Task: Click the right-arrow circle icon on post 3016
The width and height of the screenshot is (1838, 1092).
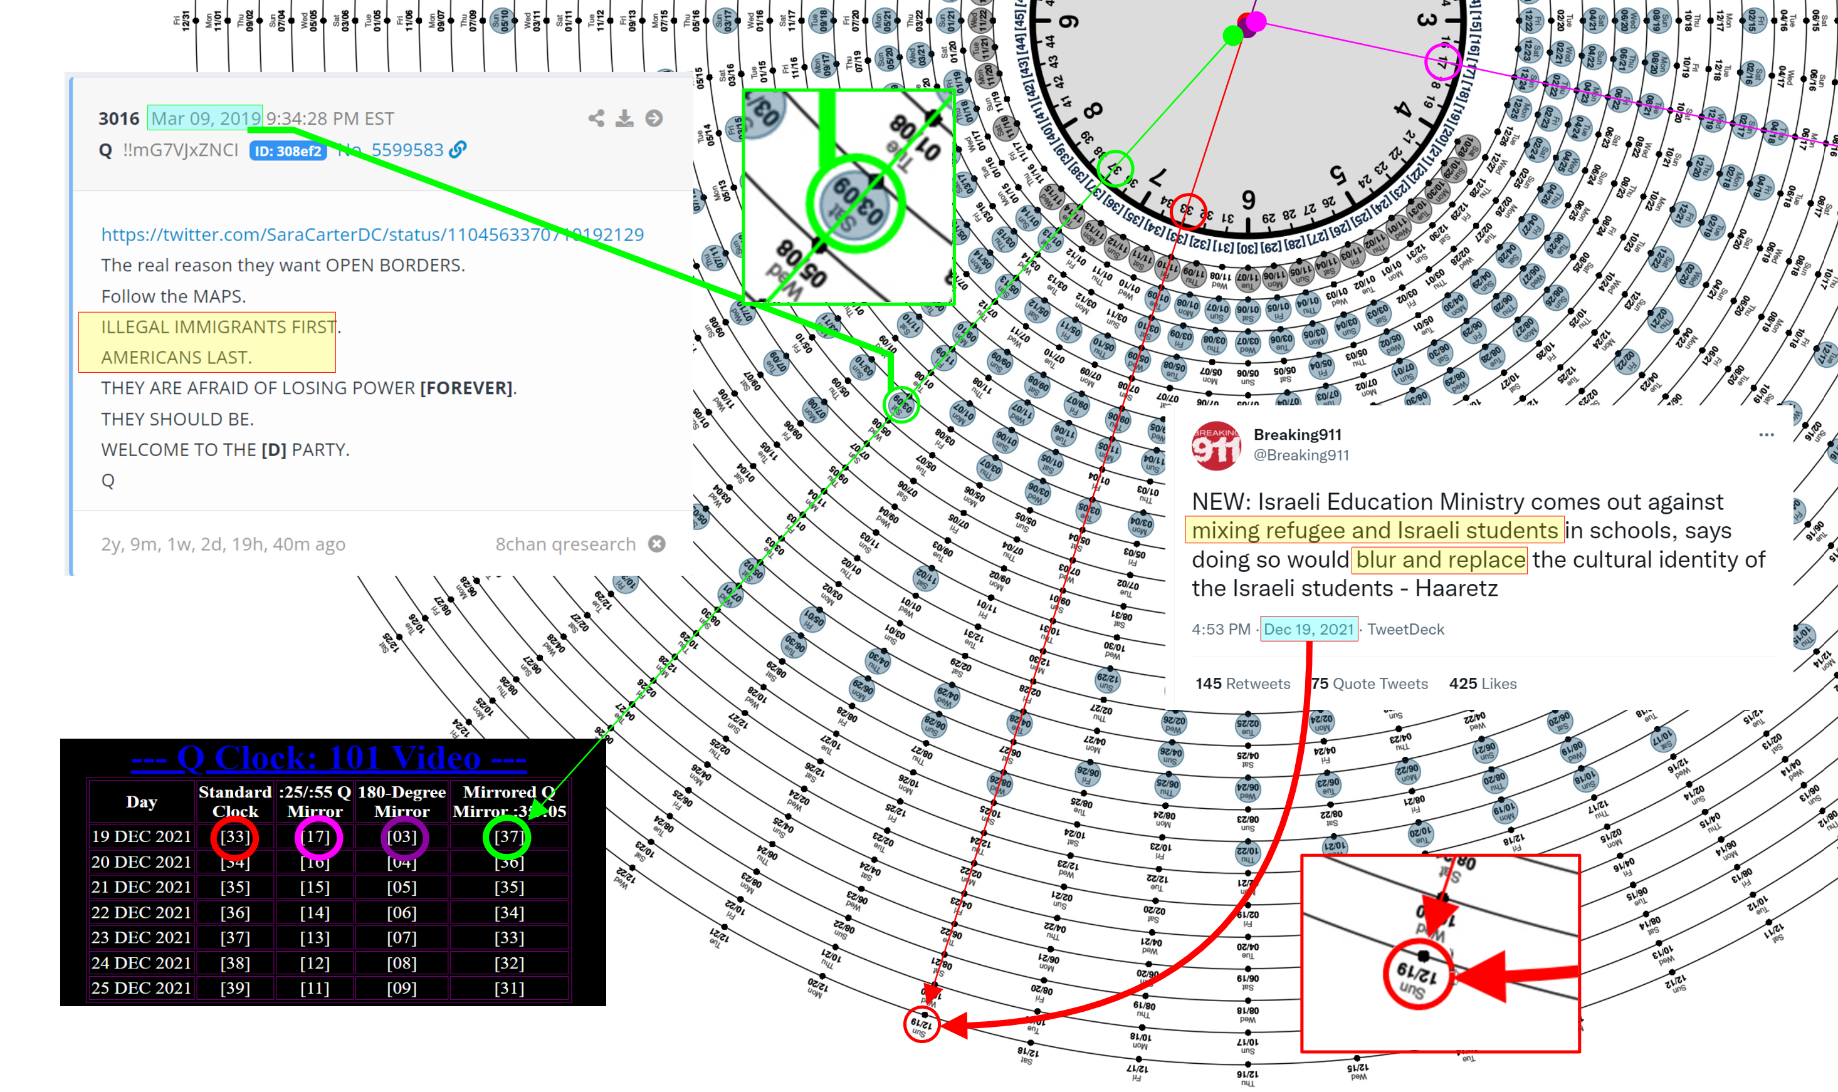Action: [x=654, y=118]
